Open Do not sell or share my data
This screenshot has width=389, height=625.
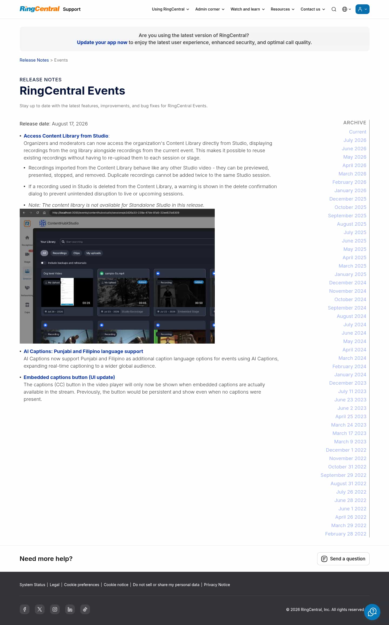pyautogui.click(x=166, y=585)
